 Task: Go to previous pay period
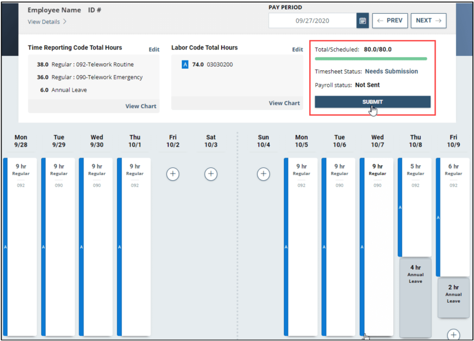click(390, 21)
